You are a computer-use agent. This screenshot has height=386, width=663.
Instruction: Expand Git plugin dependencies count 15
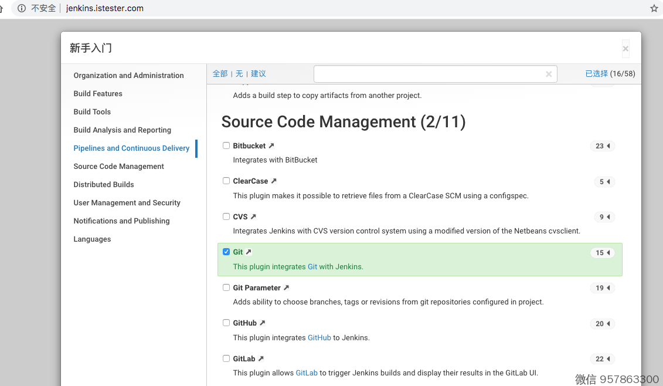click(x=602, y=253)
